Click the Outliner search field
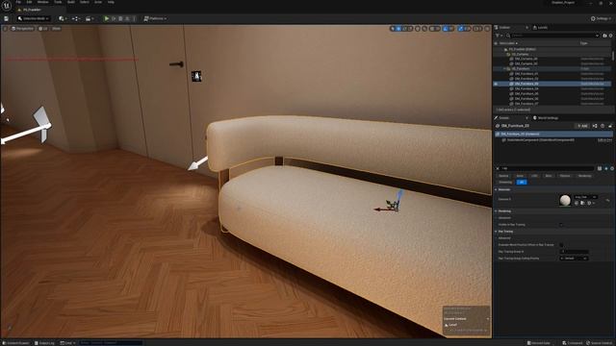Image resolution: width=616 pixels, height=346 pixels. coord(552,36)
